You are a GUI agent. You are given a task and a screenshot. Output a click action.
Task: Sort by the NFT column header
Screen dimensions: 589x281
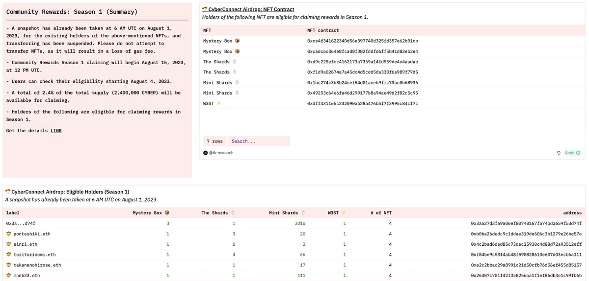[207, 30]
